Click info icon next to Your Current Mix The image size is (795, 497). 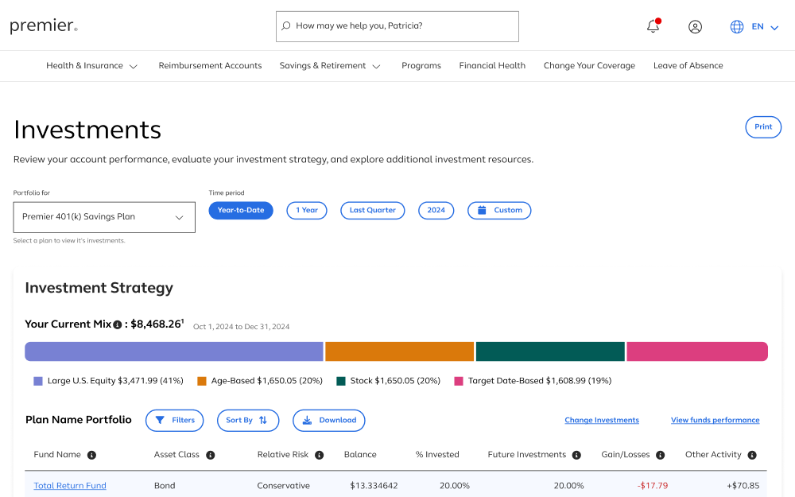118,324
